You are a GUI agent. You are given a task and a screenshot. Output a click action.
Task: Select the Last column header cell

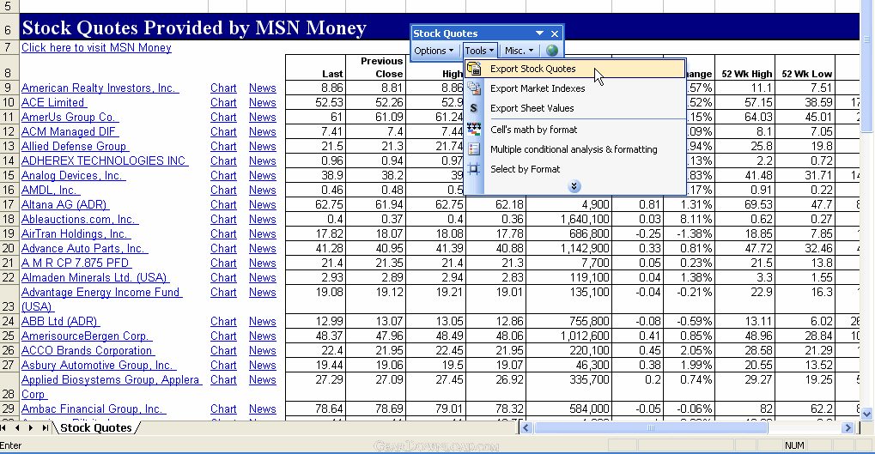pos(315,68)
